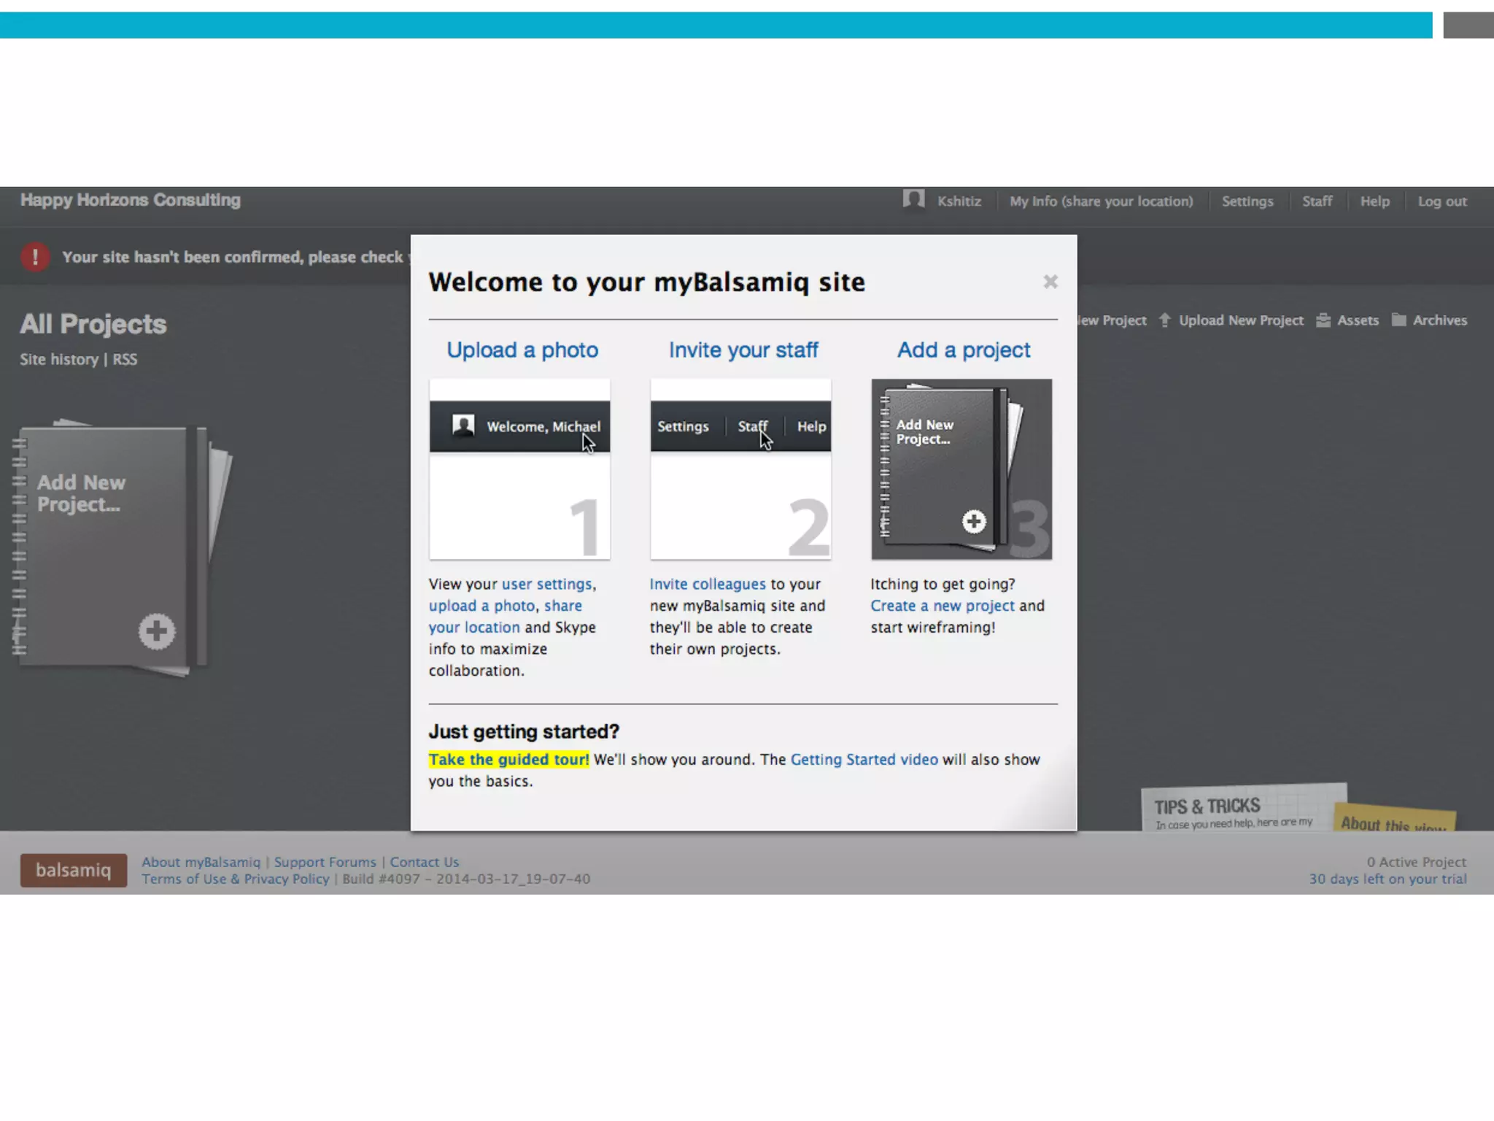Click the Upload a photo step thumbnail
Viewport: 1494px width, 1121px height.
click(x=519, y=469)
